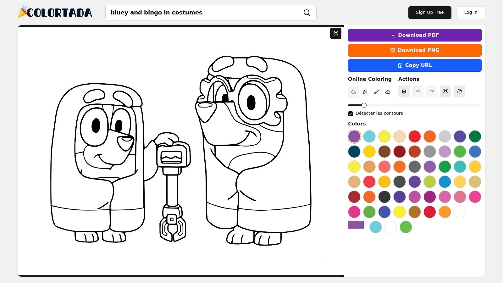503x283 pixels.
Task: Toggle the Détecter les contours checkbox
Action: tap(350, 114)
